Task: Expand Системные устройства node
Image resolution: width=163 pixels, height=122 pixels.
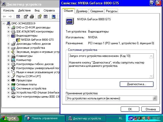Action: [x=8, y=88]
